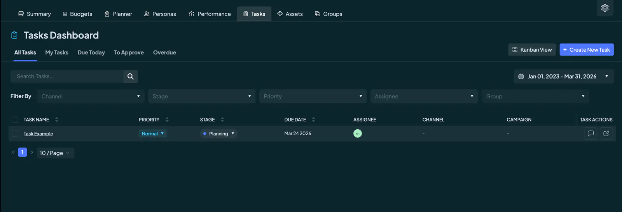622x212 pixels.
Task: Click into the Search Tasks field
Action: (x=67, y=76)
